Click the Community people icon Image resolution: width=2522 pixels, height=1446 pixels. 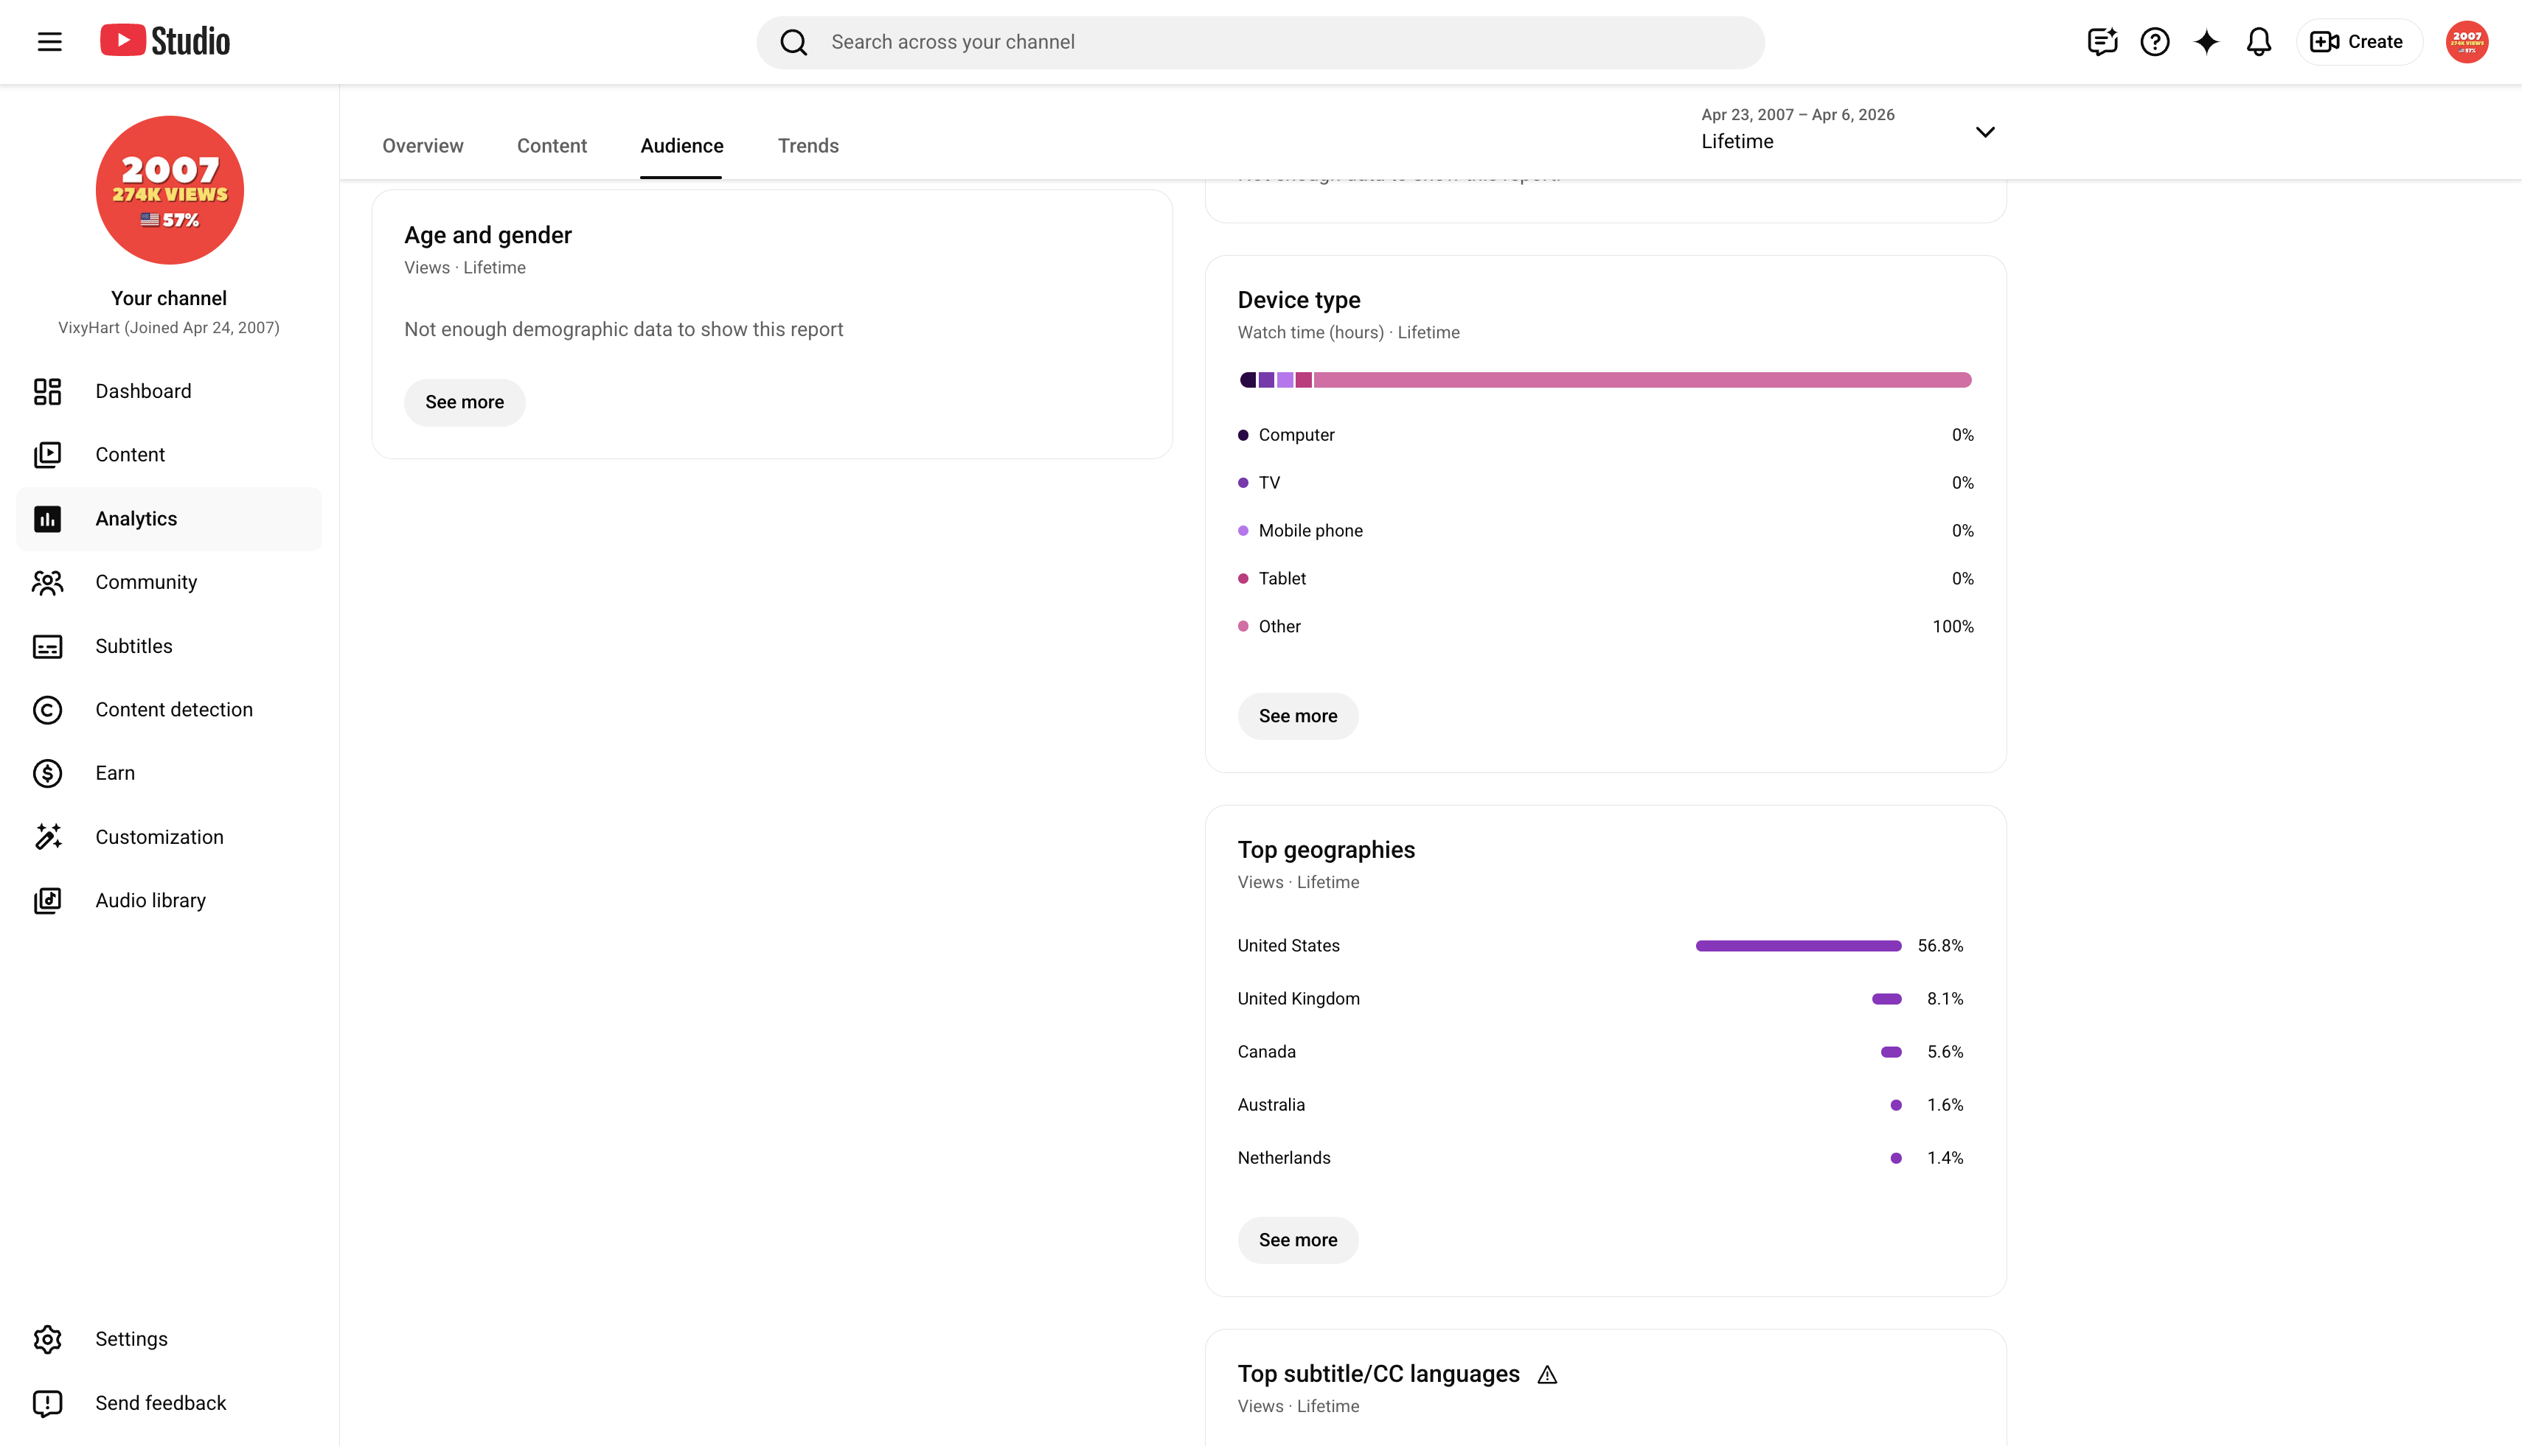click(x=48, y=582)
